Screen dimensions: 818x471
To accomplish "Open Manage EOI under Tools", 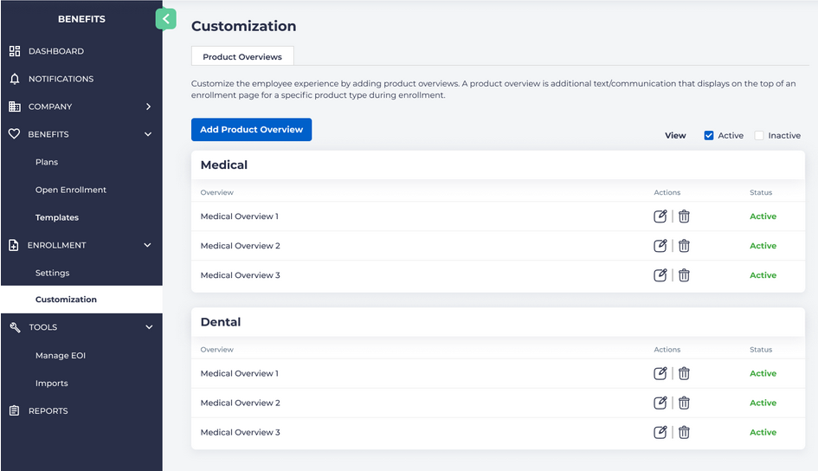I will [61, 356].
